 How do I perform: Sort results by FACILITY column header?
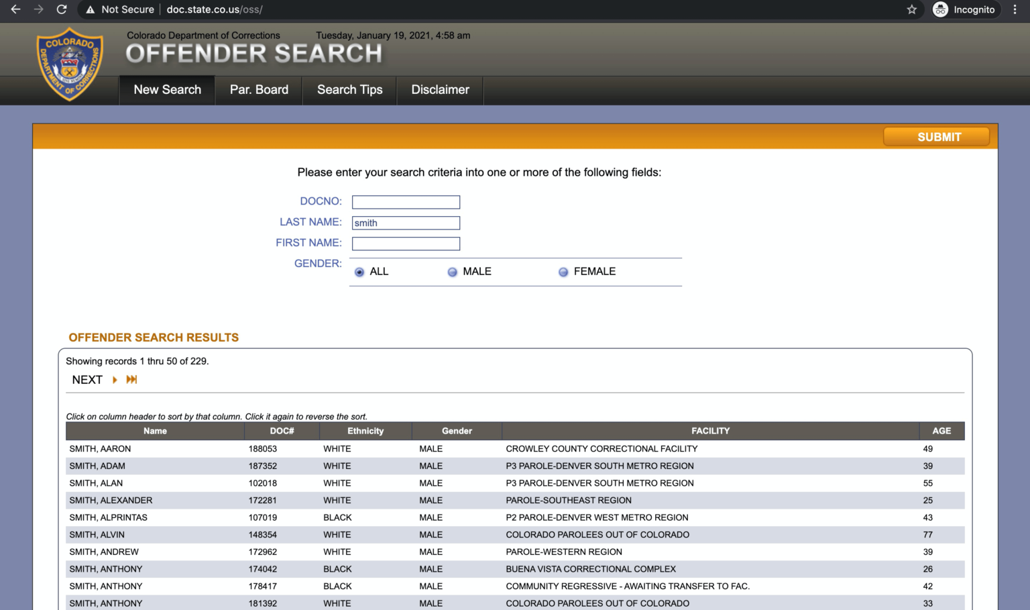710,431
